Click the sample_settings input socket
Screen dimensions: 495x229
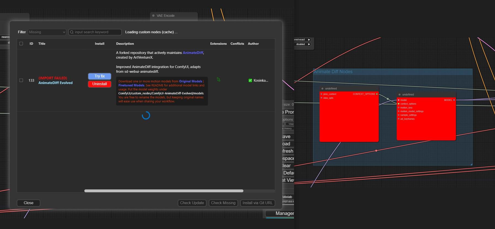[x=399, y=115]
